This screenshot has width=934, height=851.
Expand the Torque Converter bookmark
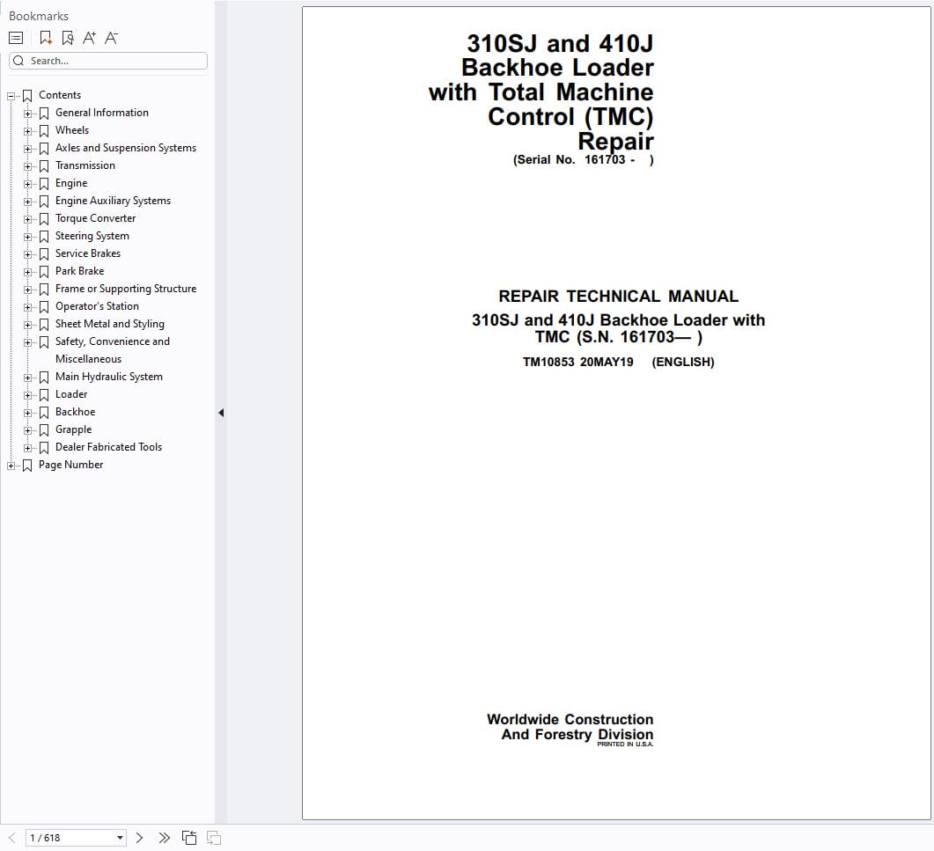[27, 219]
